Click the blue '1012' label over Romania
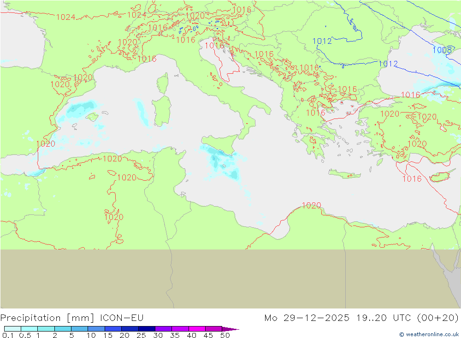This screenshot has height=338, width=461. tap(322, 41)
